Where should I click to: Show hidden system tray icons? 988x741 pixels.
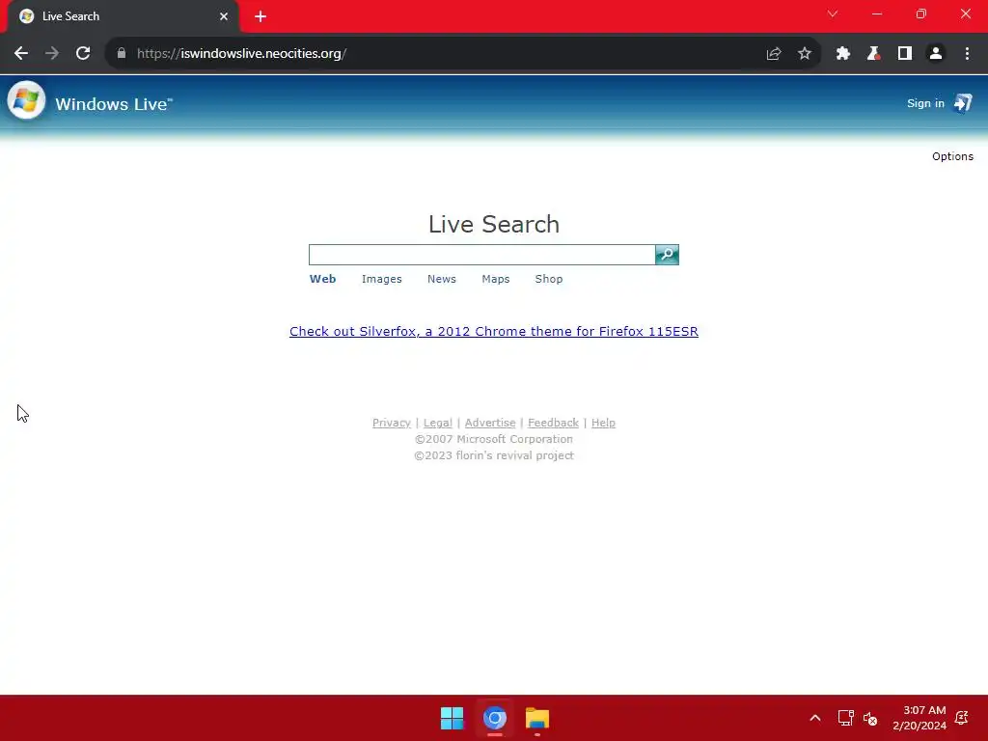pyautogui.click(x=814, y=718)
